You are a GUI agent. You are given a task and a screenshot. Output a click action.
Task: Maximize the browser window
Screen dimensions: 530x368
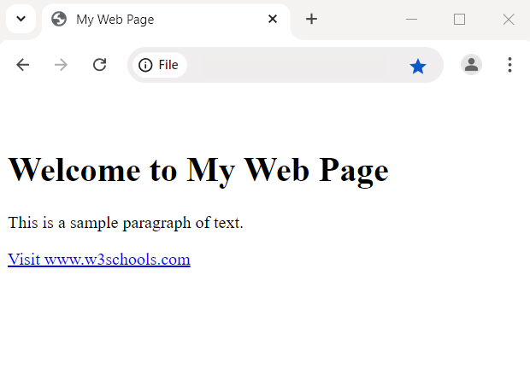coord(459,19)
